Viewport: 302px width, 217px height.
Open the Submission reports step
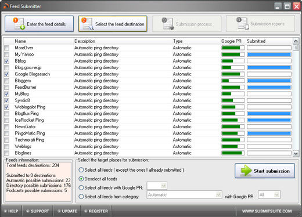[260, 24]
